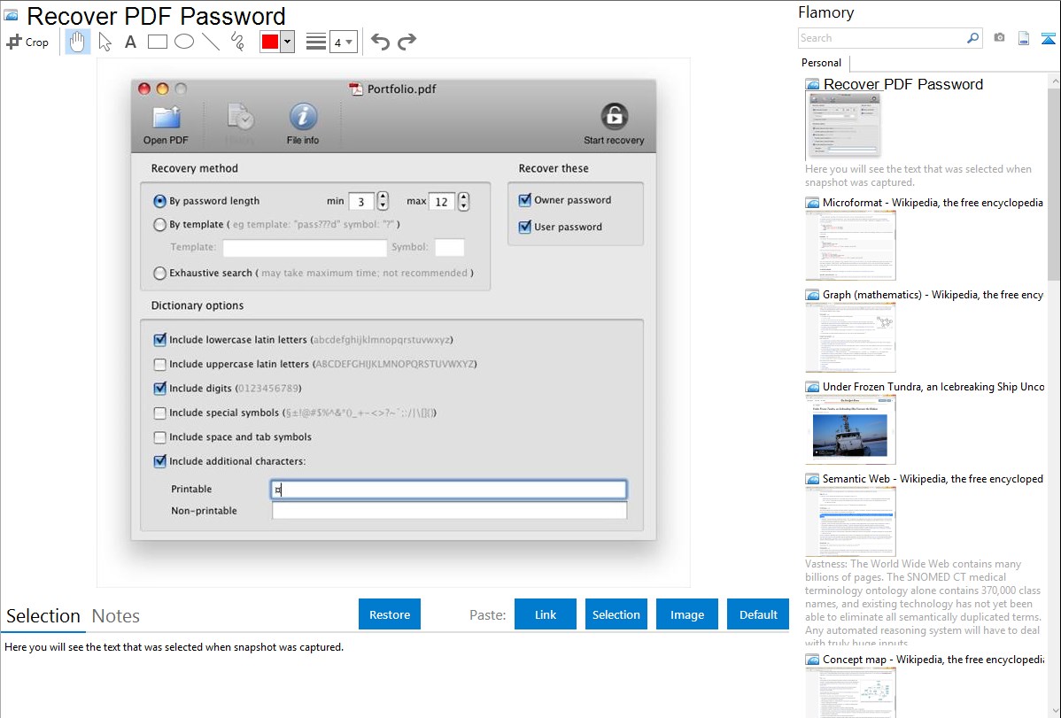The height and width of the screenshot is (718, 1061).
Task: Pick the ellipse shape tool
Action: [184, 42]
